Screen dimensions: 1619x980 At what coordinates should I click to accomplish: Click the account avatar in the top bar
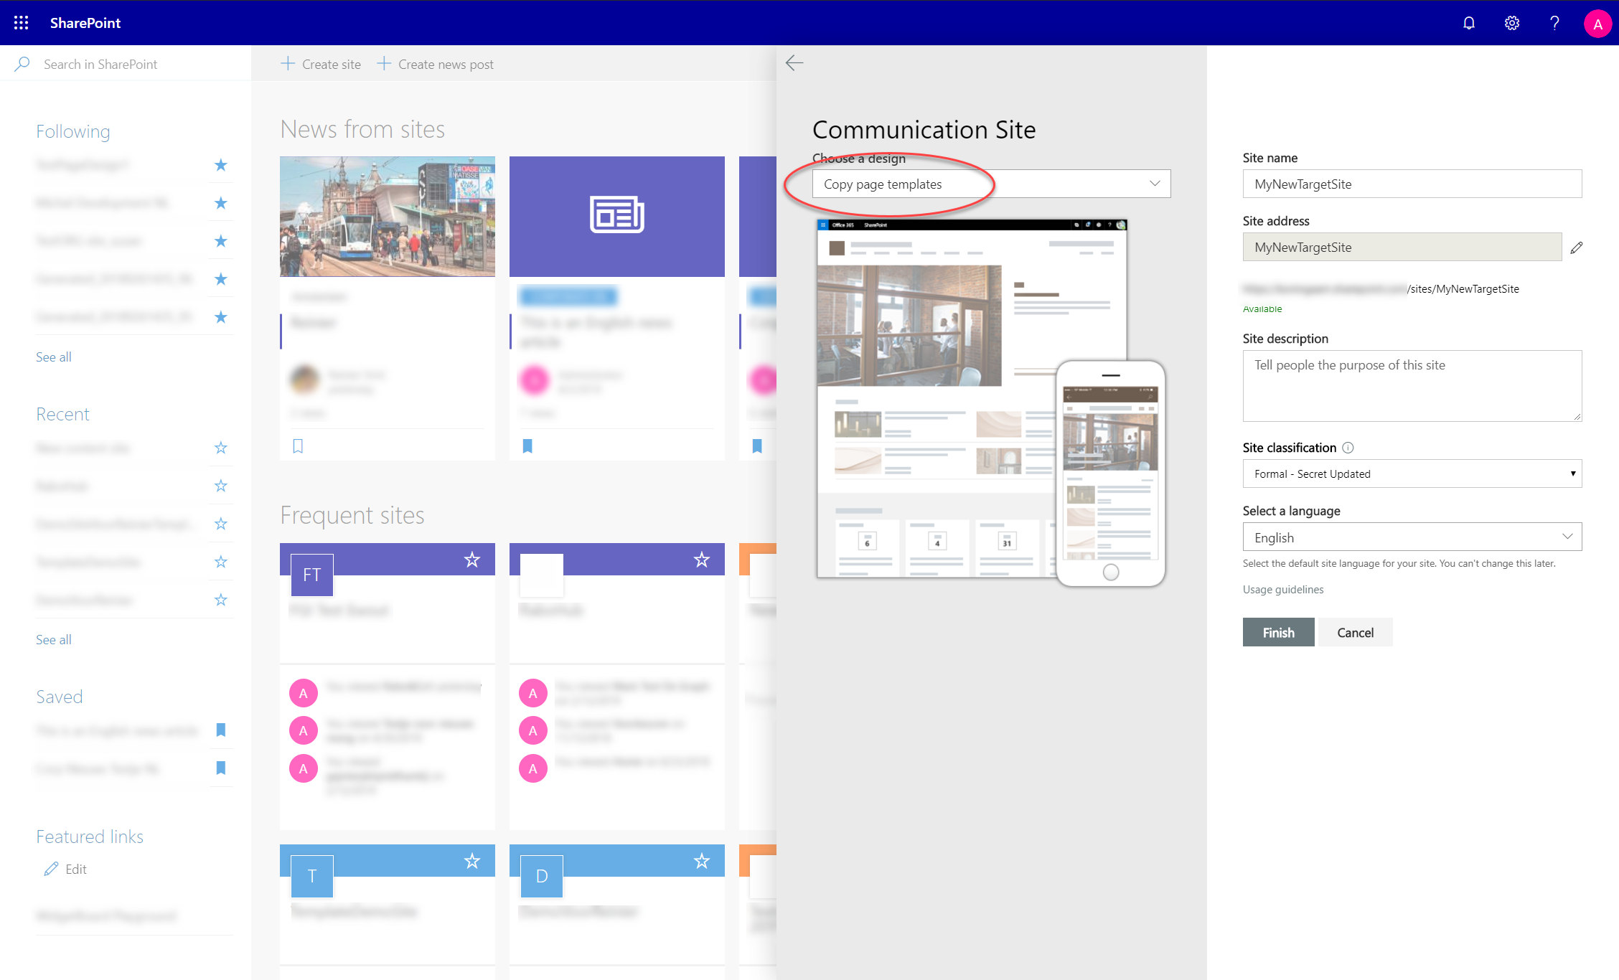coord(1597,22)
